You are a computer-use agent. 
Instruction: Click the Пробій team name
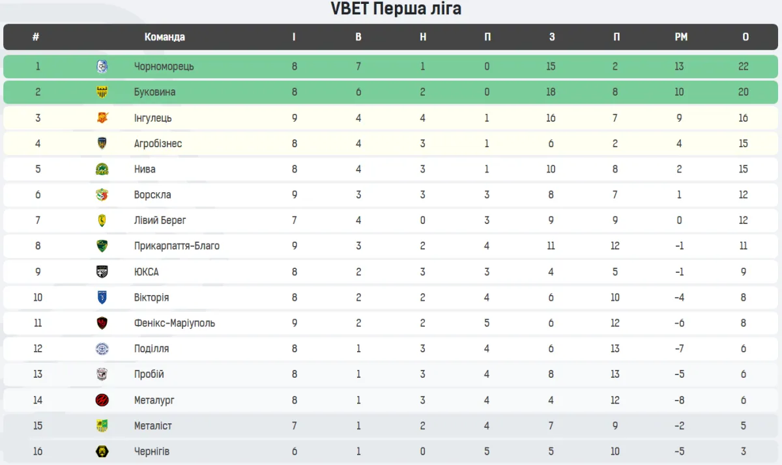click(149, 374)
